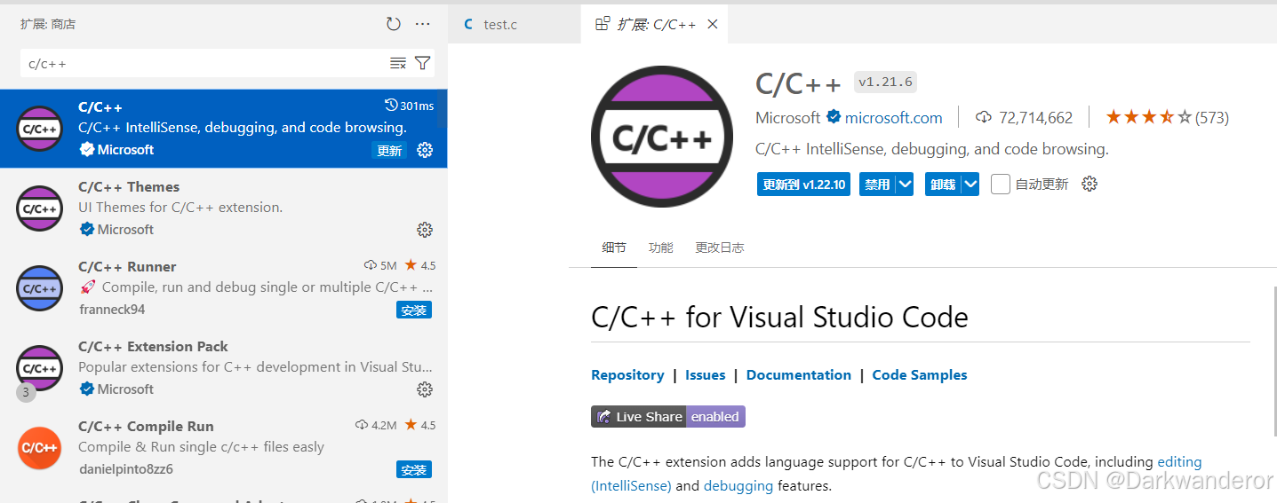1277x503 pixels.
Task: Select the C/C++ Themes list entry title
Action: (x=129, y=186)
